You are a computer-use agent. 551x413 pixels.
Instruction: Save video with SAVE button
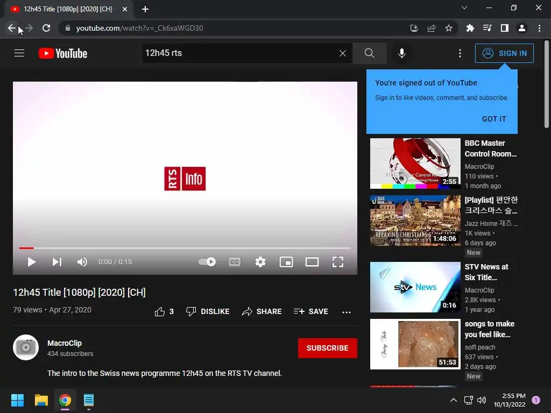(x=311, y=311)
